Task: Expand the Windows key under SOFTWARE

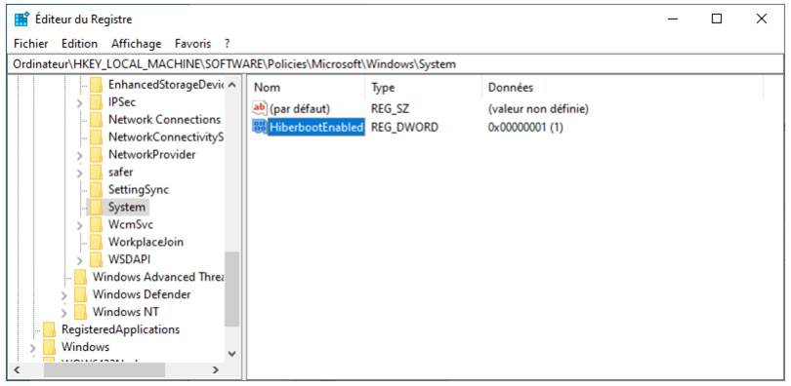Action: tap(33, 348)
